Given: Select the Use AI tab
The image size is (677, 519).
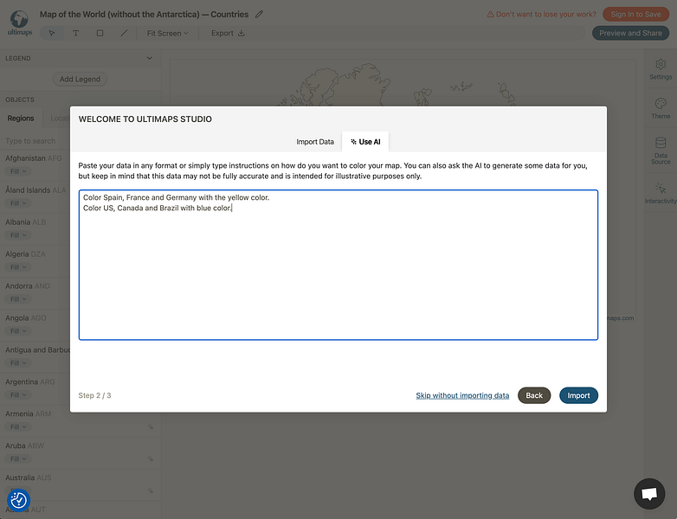Looking at the screenshot, I should coord(365,142).
